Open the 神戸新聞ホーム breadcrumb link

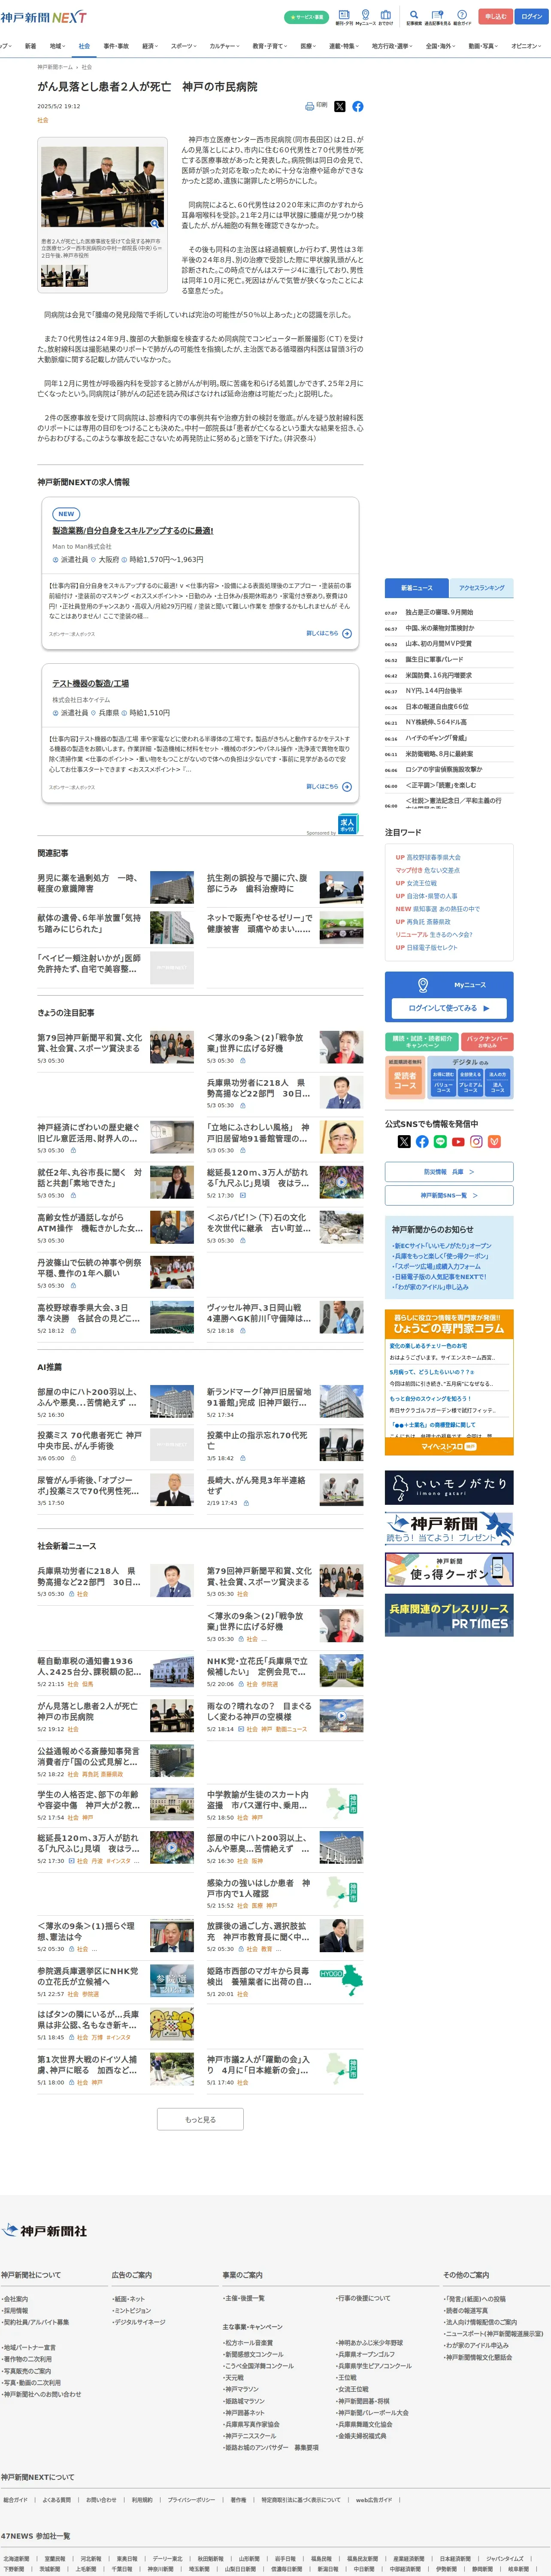[55, 67]
